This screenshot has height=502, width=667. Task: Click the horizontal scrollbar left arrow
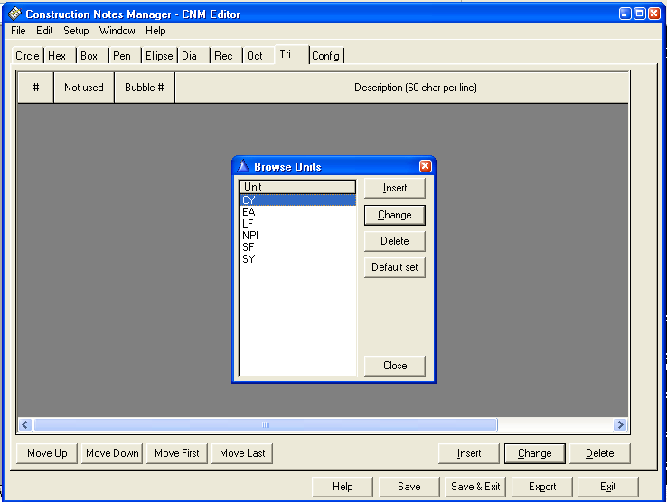coord(25,424)
